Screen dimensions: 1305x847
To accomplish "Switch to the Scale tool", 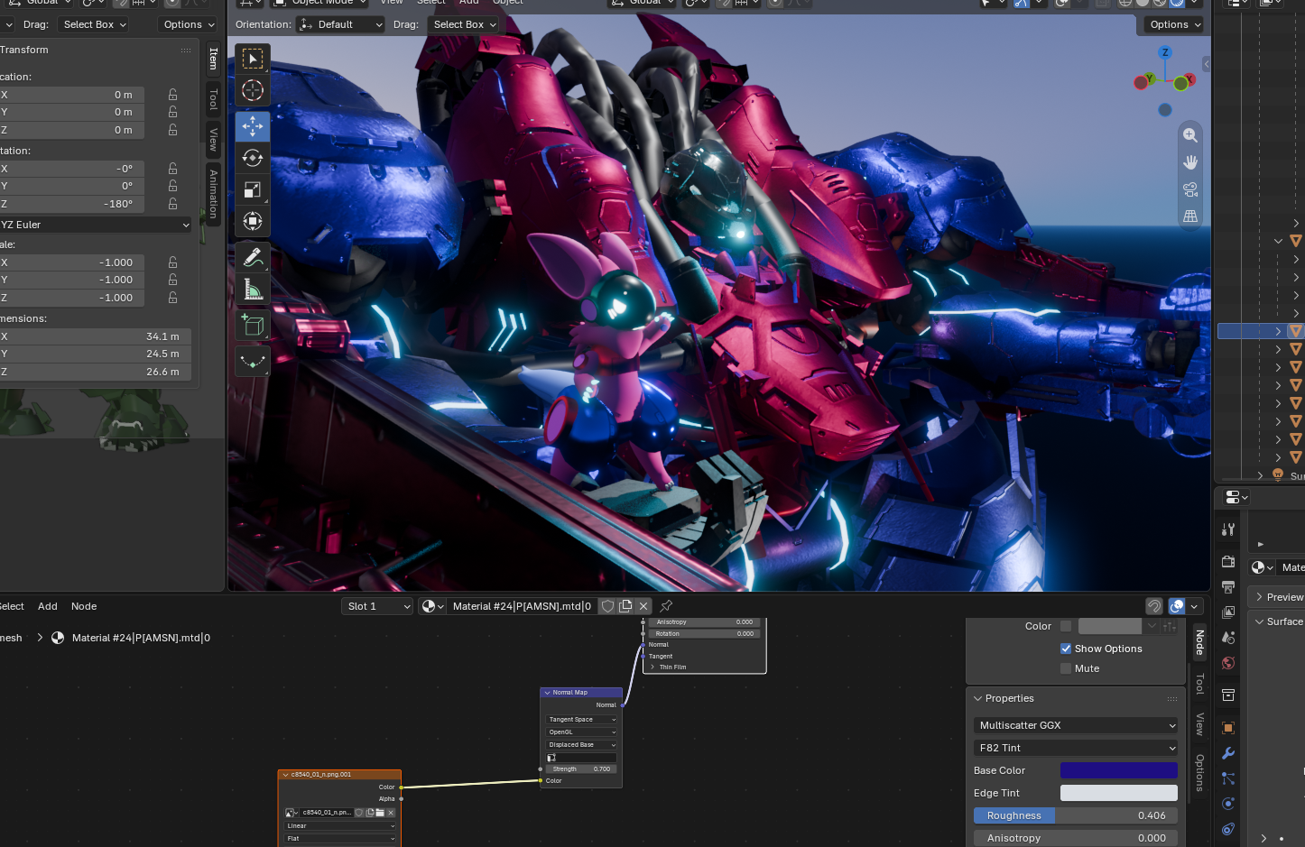I will pos(253,189).
